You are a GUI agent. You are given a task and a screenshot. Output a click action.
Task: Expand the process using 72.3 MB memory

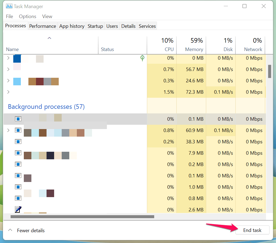point(8,92)
